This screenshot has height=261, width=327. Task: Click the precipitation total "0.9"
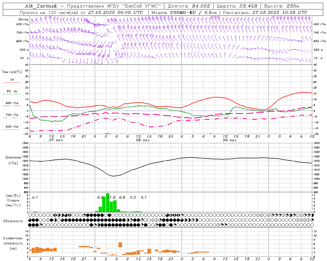(122, 197)
